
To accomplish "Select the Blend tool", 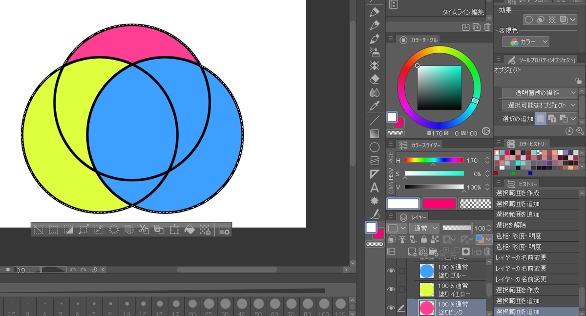I will pyautogui.click(x=375, y=92).
